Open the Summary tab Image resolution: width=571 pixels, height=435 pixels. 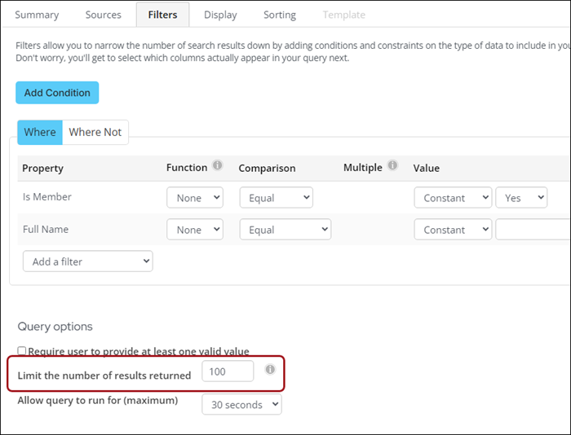[37, 15]
